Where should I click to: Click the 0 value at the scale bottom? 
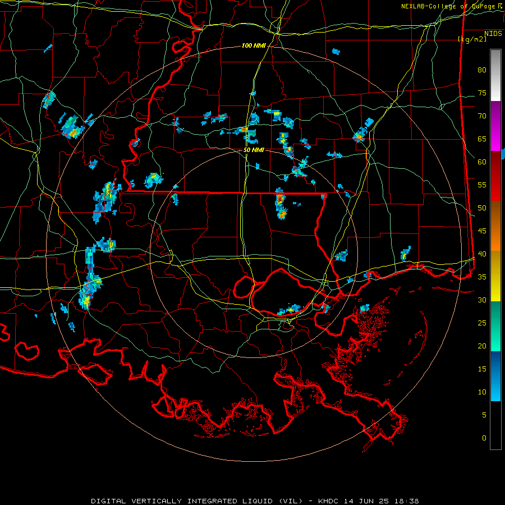pos(484,438)
